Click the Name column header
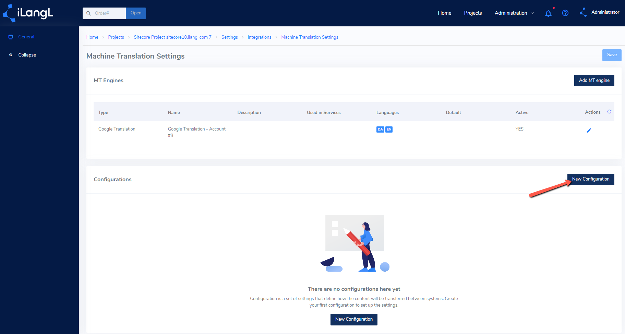The height and width of the screenshot is (334, 625). [174, 113]
